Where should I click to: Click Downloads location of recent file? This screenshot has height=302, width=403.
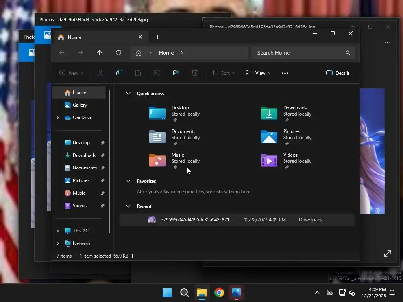coord(311,220)
